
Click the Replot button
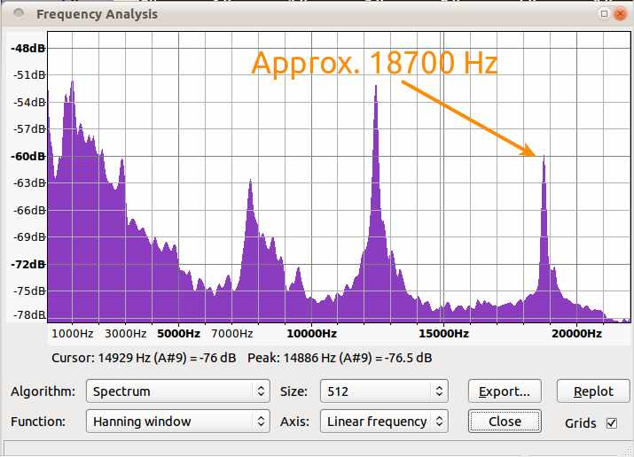click(593, 391)
